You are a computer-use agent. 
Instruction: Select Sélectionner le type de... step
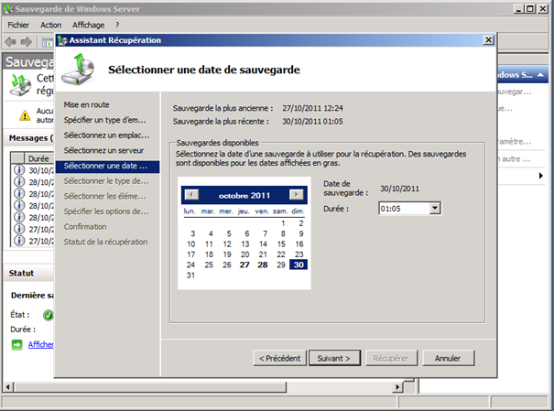point(106,181)
